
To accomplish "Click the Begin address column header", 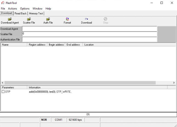I will pyautogui.click(x=56, y=45).
